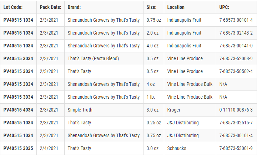
Task: Click UPC 7-68573-02515-7 cell
Action: pos(236,123)
